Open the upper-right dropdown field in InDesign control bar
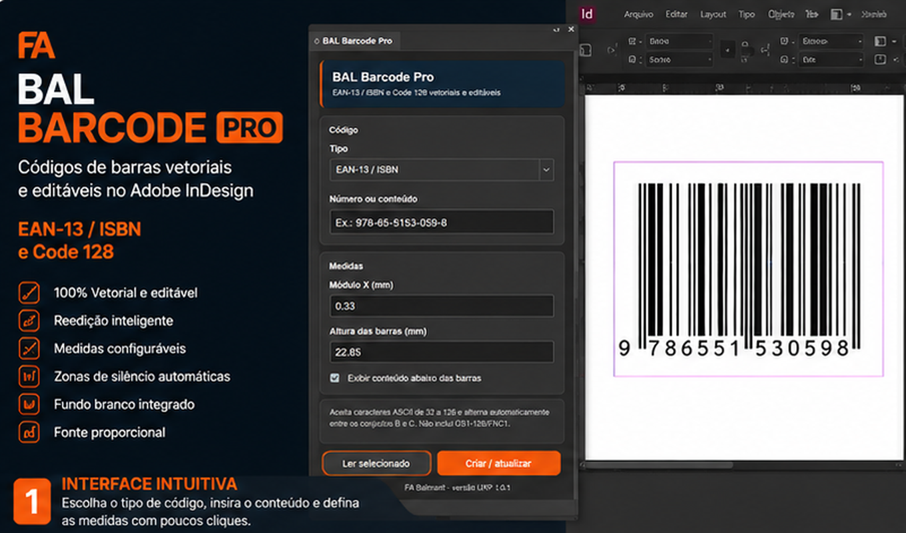The height and width of the screenshot is (533, 906). point(831,41)
